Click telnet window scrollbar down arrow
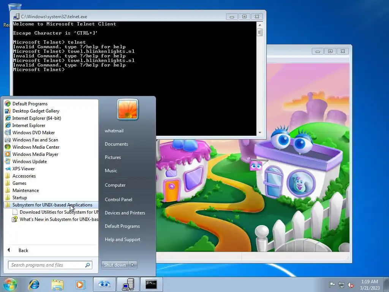The height and width of the screenshot is (292, 389). coord(260,133)
